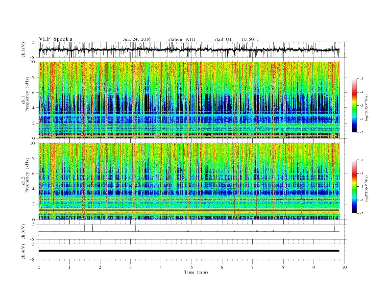Click the time axis tick label '9'
The height and width of the screenshot is (300, 388).
[x=314, y=267]
